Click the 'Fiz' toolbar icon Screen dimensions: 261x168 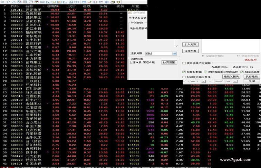[65, 2]
